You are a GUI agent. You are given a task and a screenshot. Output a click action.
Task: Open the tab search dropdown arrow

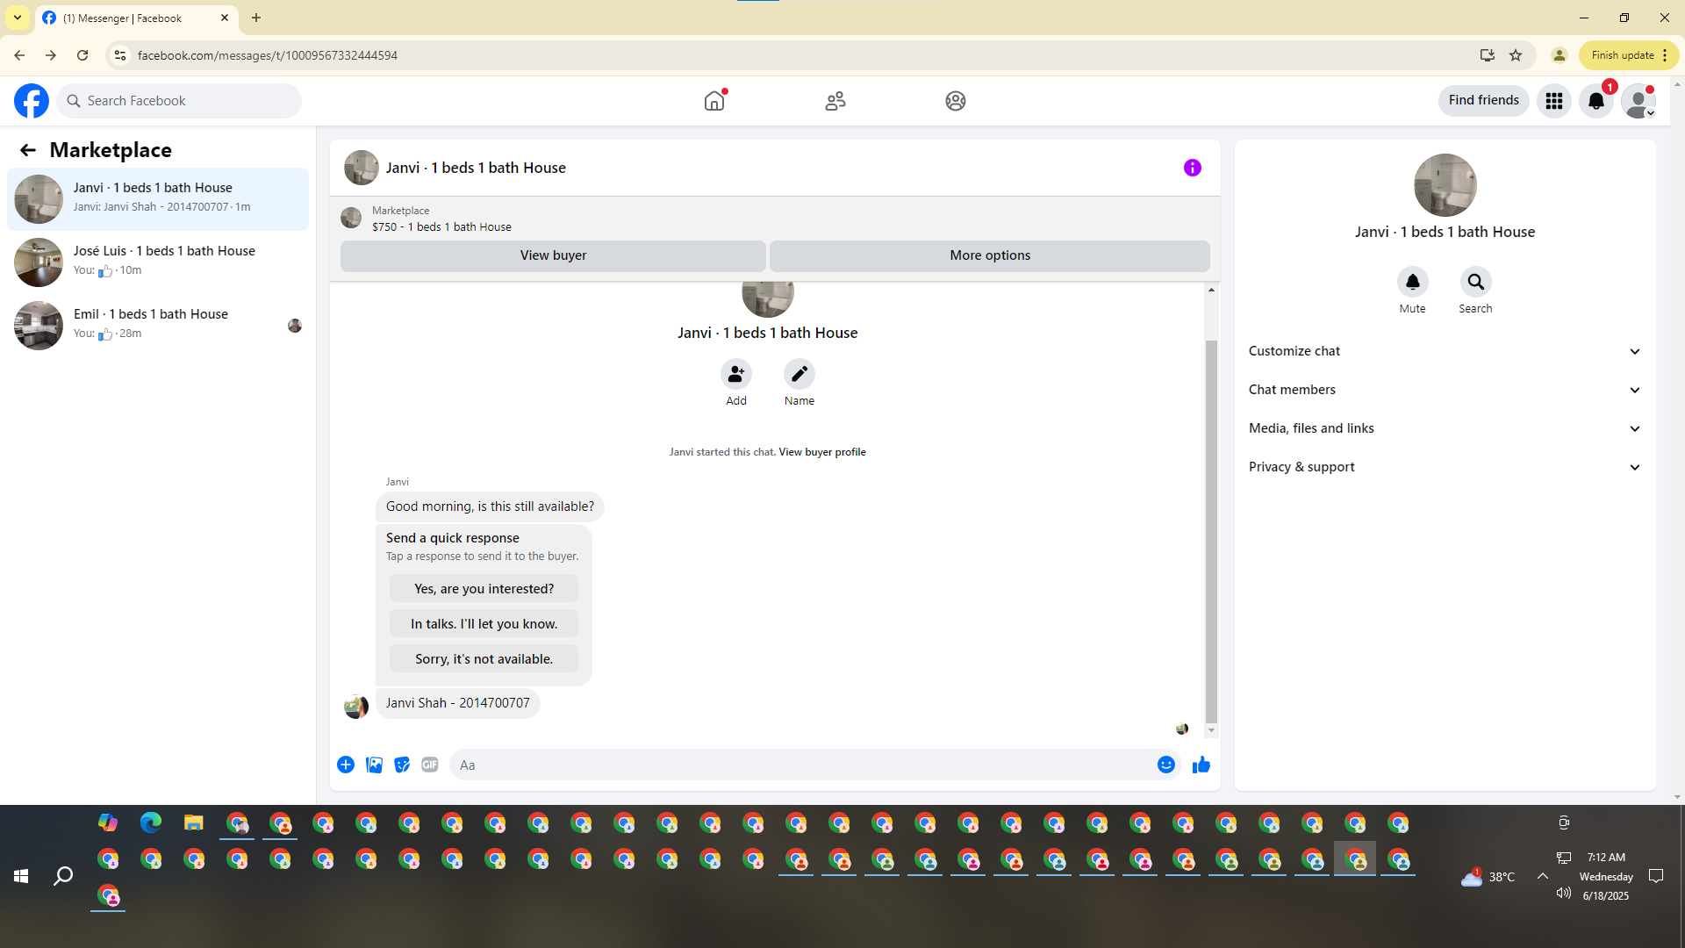18,18
